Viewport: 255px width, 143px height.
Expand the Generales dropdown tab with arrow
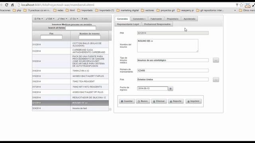coord(139,19)
